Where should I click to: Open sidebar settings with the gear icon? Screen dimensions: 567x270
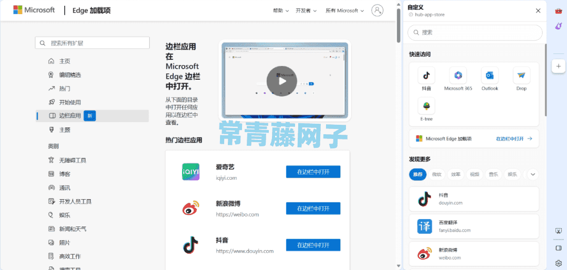[x=558, y=263]
